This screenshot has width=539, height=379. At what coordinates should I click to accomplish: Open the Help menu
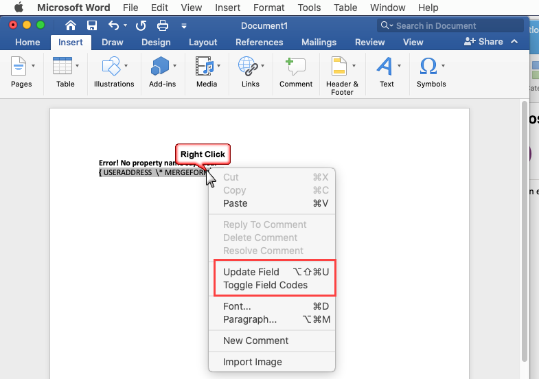point(428,8)
